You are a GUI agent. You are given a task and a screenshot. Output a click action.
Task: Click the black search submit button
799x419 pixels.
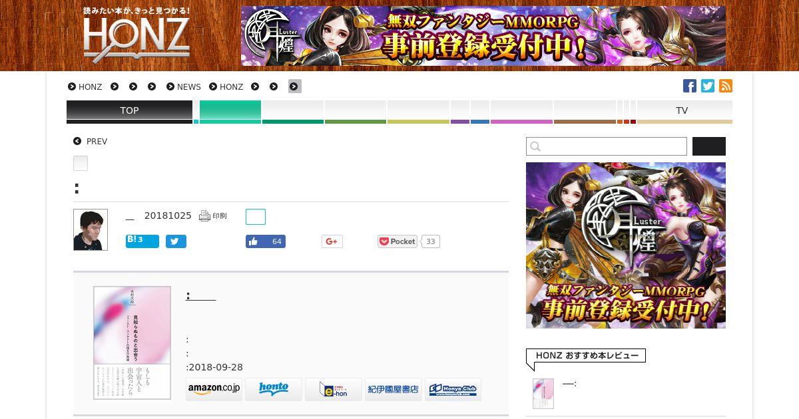point(709,146)
